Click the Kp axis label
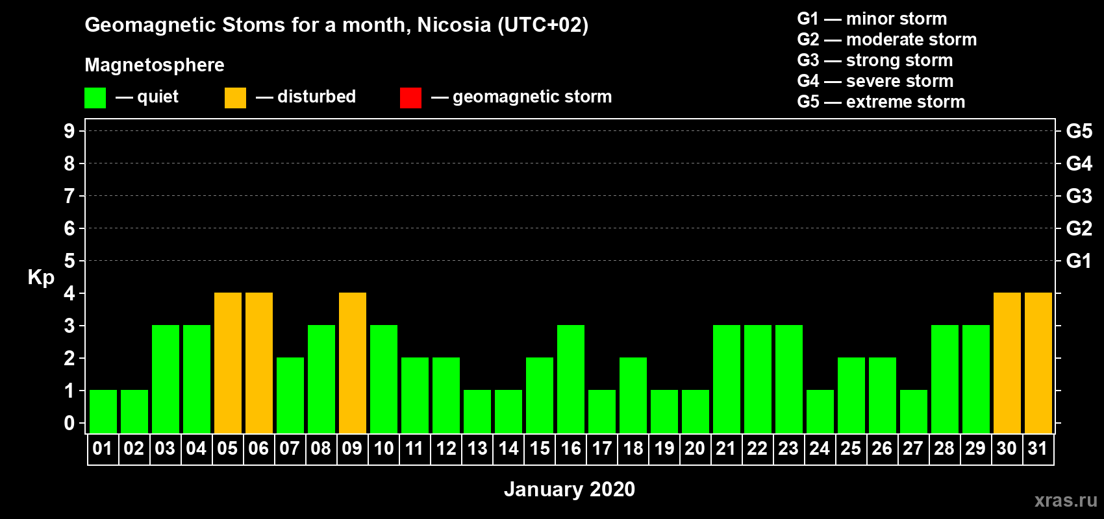This screenshot has height=519, width=1104. (x=41, y=278)
